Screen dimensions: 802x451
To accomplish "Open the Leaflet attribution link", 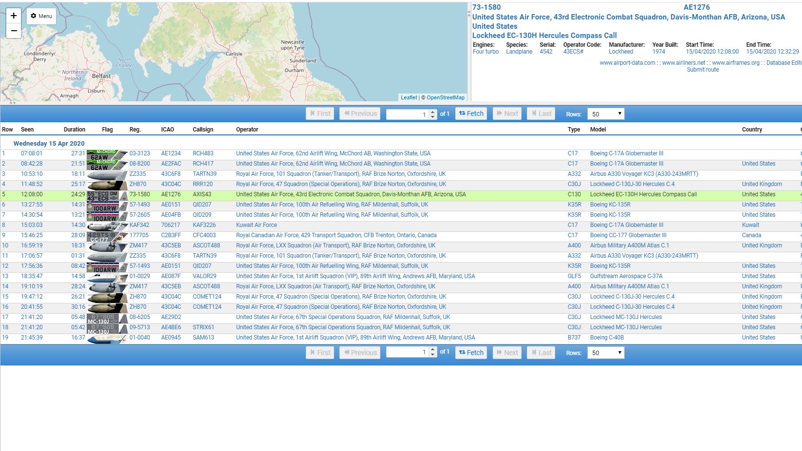I will [x=409, y=97].
